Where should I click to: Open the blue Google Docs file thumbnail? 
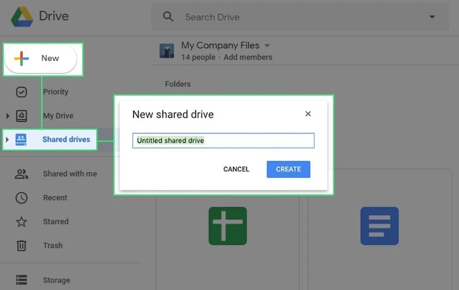tap(379, 226)
